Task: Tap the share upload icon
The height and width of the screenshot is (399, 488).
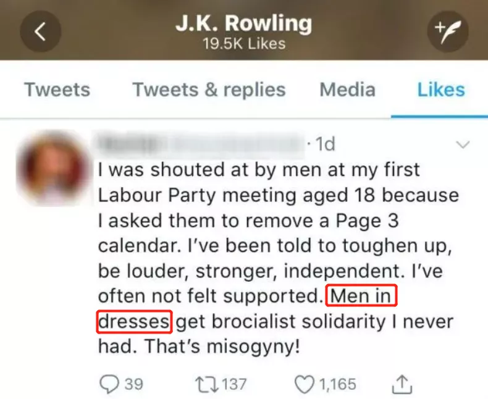Action: tap(402, 384)
